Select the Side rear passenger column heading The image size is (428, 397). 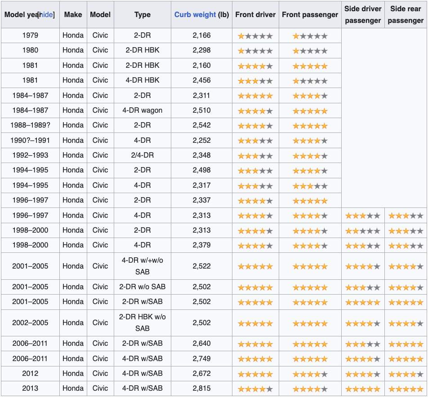pos(405,14)
